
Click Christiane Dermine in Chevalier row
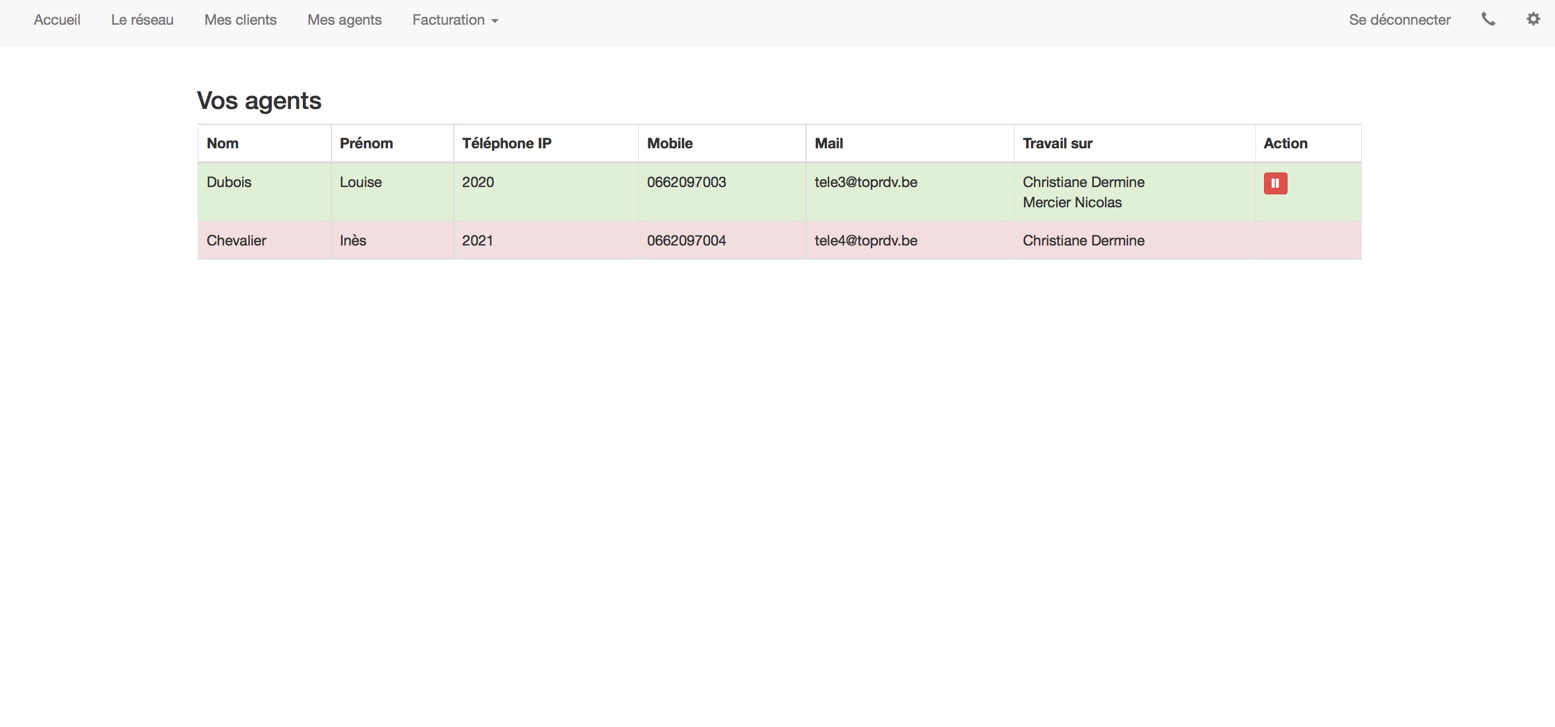1084,240
